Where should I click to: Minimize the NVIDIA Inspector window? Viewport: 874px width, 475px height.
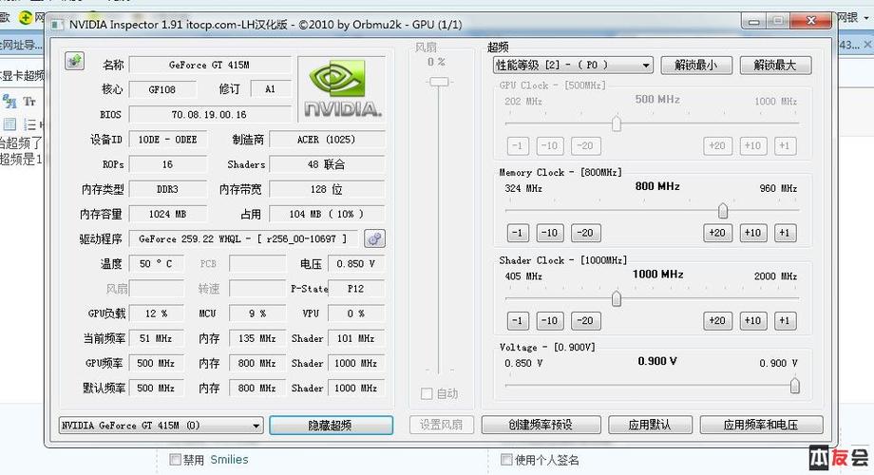coord(753,22)
